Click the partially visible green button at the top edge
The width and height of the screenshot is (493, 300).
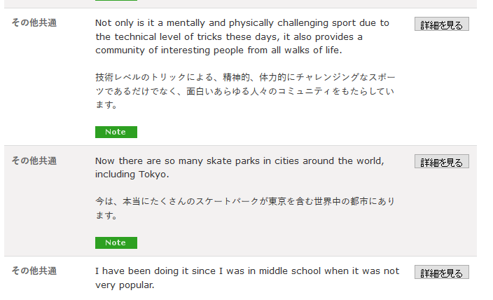(116, 0)
